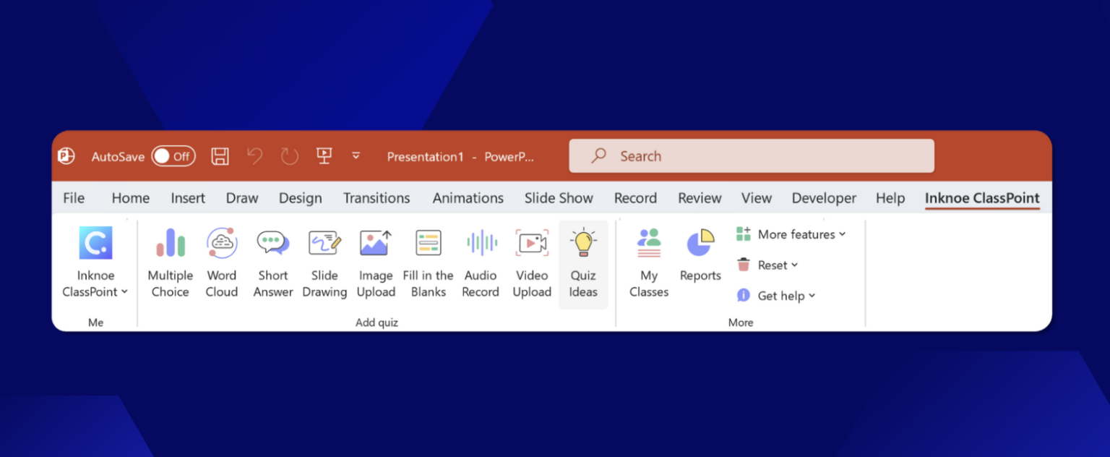Open the Video Upload activity
The image size is (1110, 457).
coord(532,260)
